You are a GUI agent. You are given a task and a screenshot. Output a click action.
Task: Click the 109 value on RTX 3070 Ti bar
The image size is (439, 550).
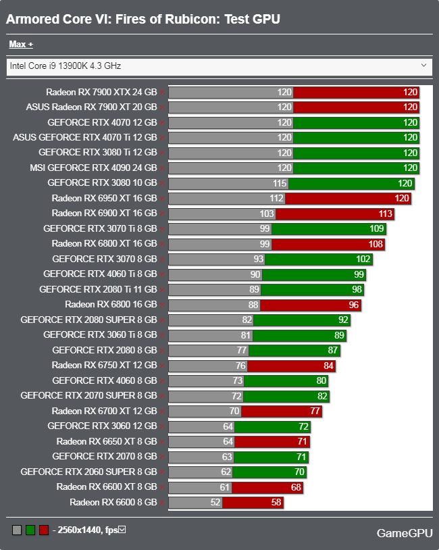377,229
